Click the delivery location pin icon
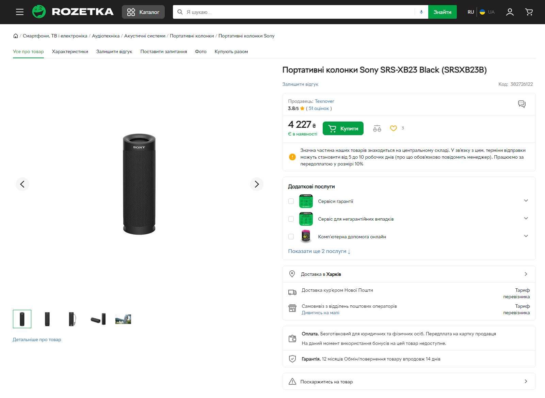 (292, 274)
